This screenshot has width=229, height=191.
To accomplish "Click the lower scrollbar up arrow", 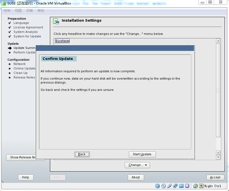I will (218, 153).
